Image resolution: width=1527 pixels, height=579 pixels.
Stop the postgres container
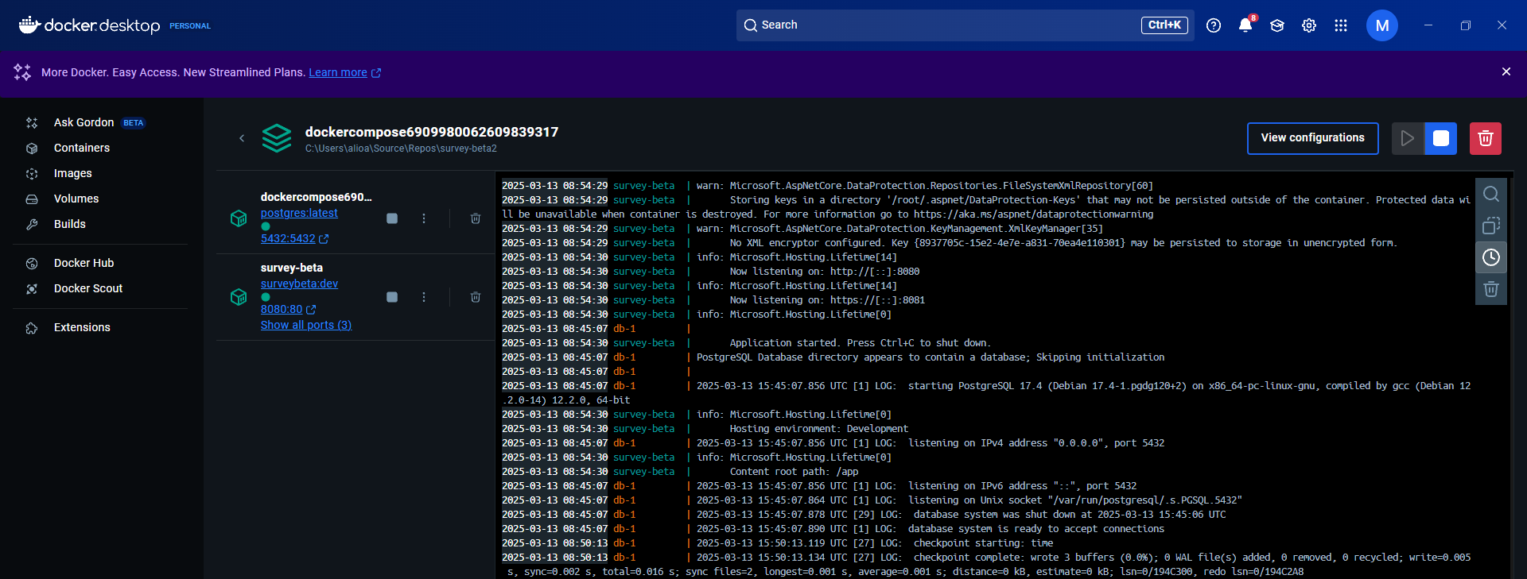tap(392, 218)
